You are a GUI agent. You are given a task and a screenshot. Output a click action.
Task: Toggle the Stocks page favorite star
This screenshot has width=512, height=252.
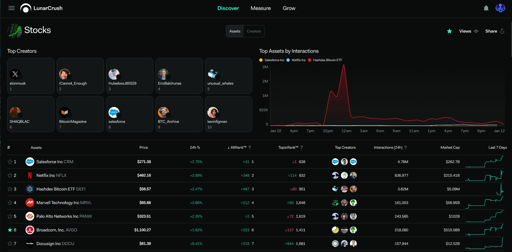click(449, 31)
